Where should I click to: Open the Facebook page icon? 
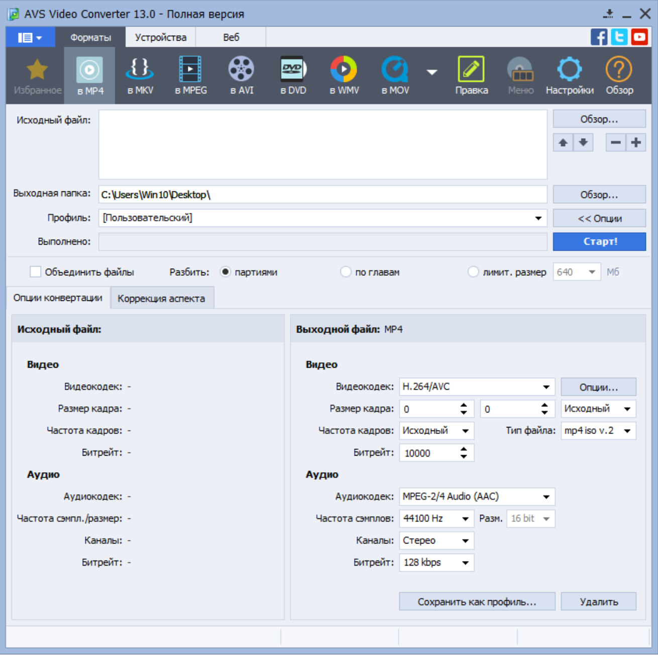pos(599,37)
